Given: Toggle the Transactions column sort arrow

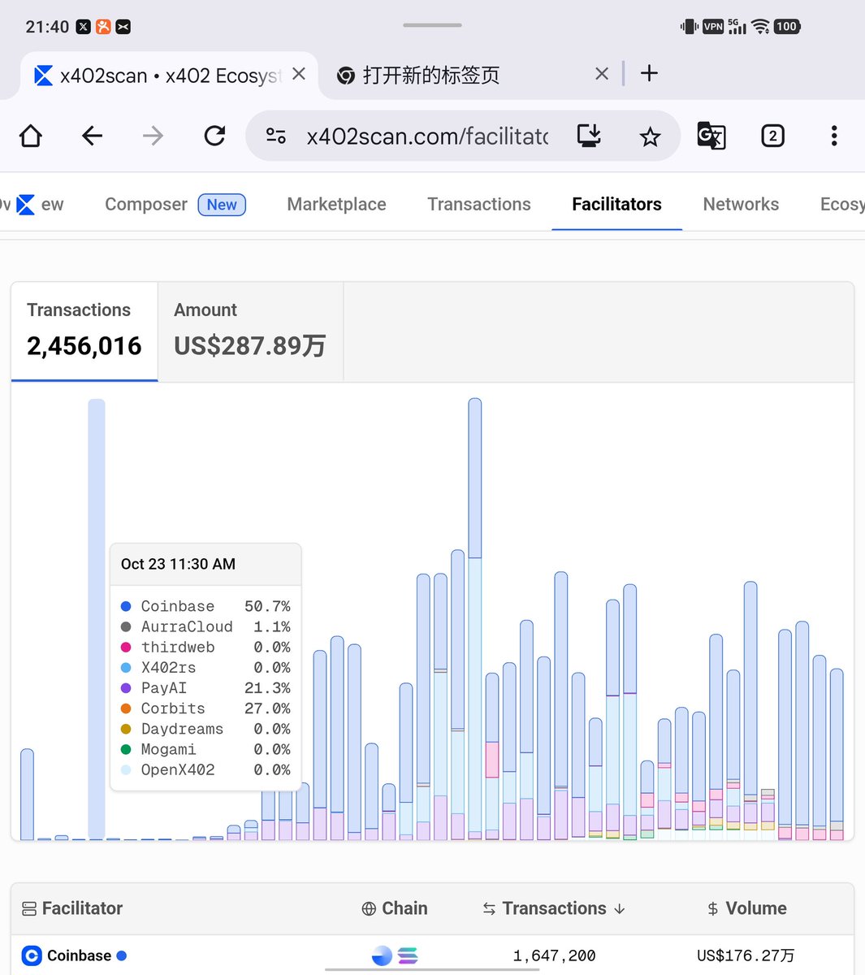Looking at the screenshot, I should point(621,908).
